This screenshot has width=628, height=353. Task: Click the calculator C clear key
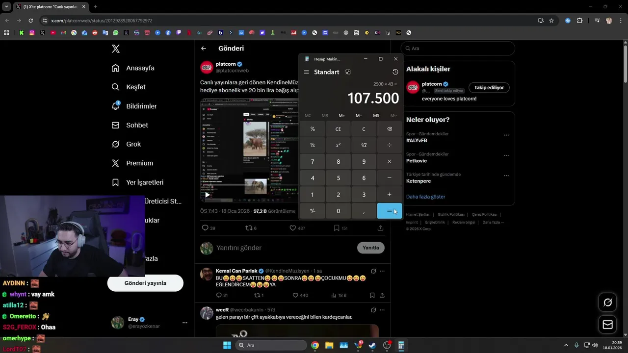[x=364, y=129]
